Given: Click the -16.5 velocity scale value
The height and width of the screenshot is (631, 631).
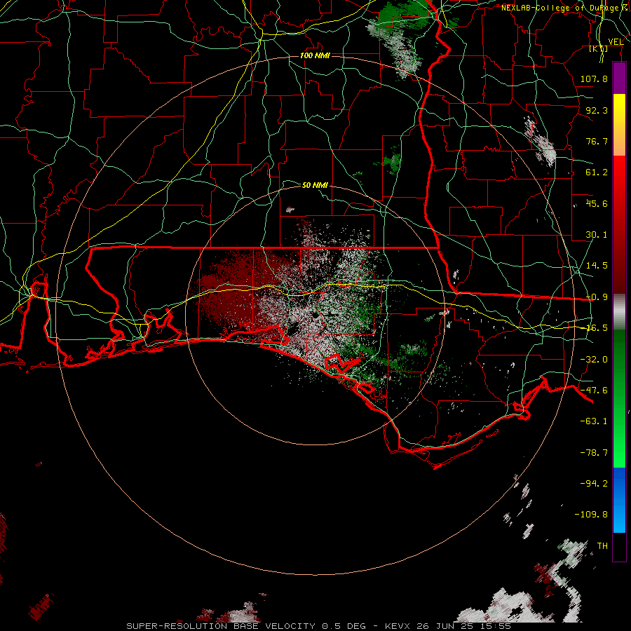Looking at the screenshot, I should 597,328.
